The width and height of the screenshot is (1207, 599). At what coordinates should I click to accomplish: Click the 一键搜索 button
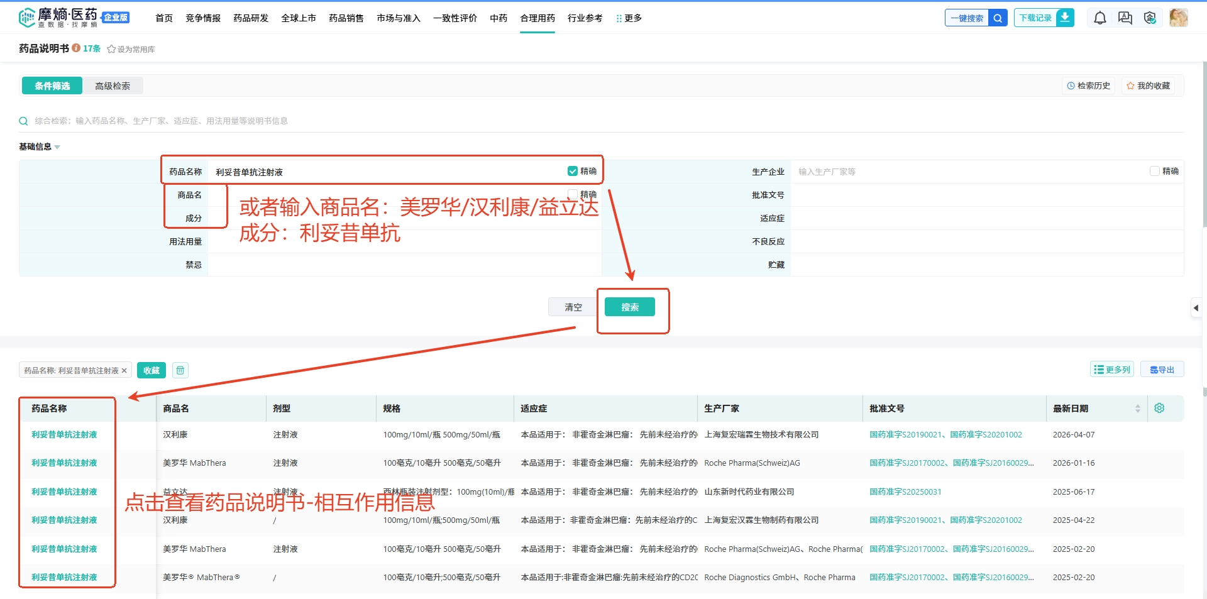point(967,18)
